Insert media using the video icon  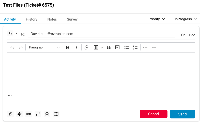pyautogui.click(x=117, y=47)
